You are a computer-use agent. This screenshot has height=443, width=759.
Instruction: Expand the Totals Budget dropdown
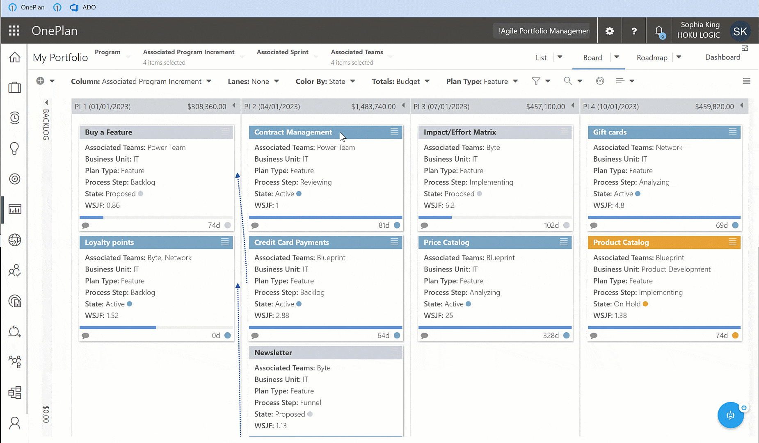401,82
